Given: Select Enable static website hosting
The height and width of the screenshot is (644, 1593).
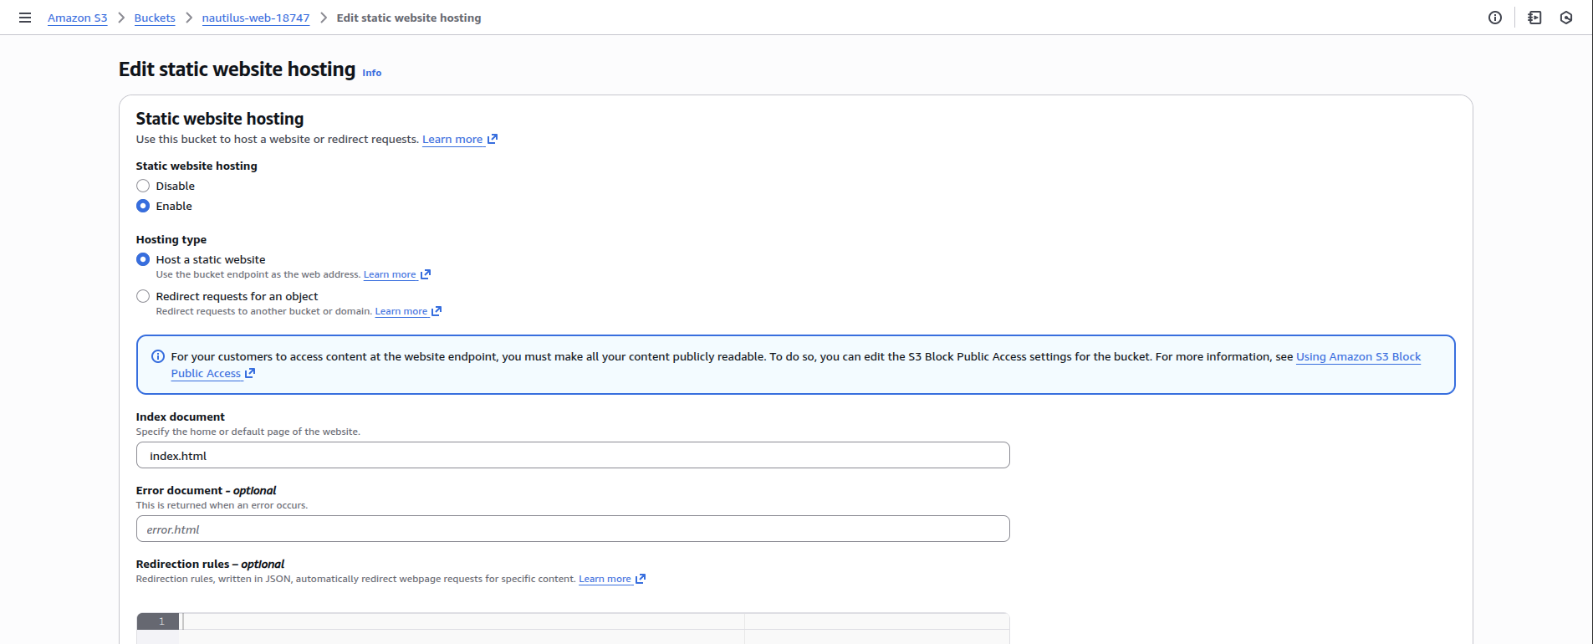Looking at the screenshot, I should [x=143, y=206].
